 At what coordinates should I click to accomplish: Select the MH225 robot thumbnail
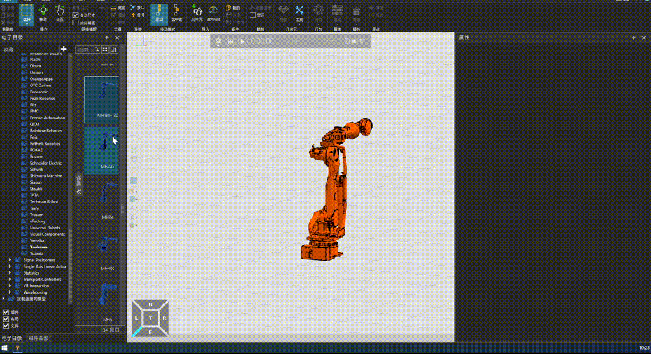[x=101, y=150]
